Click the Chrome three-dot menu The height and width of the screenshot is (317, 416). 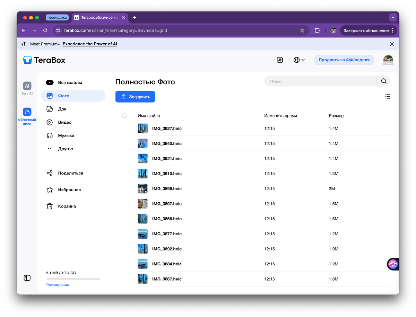pos(392,30)
